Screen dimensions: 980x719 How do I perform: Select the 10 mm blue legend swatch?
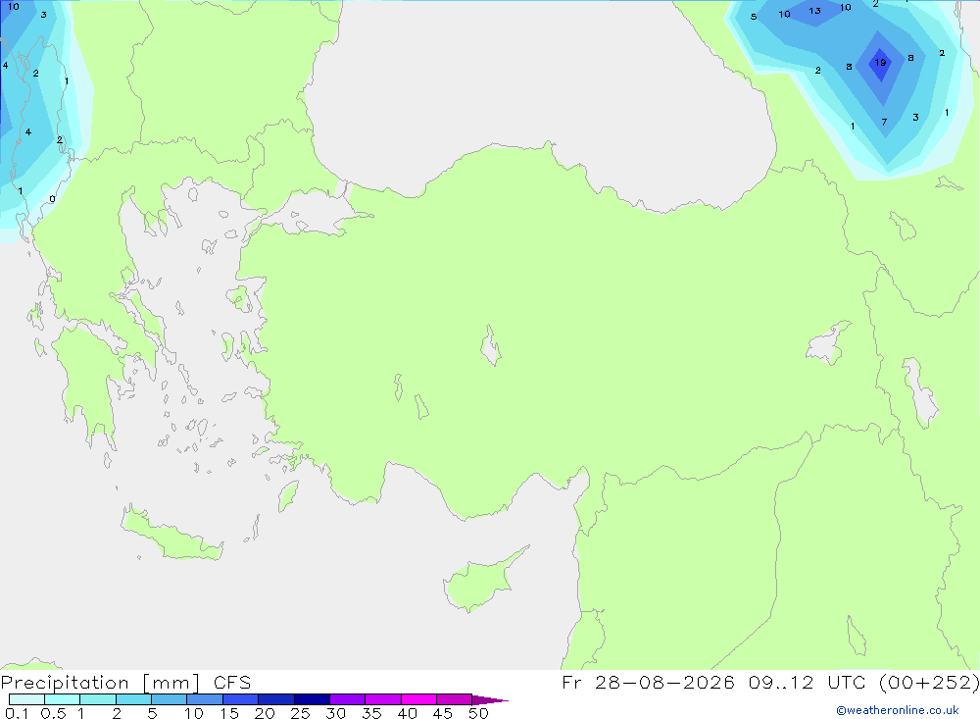click(205, 699)
